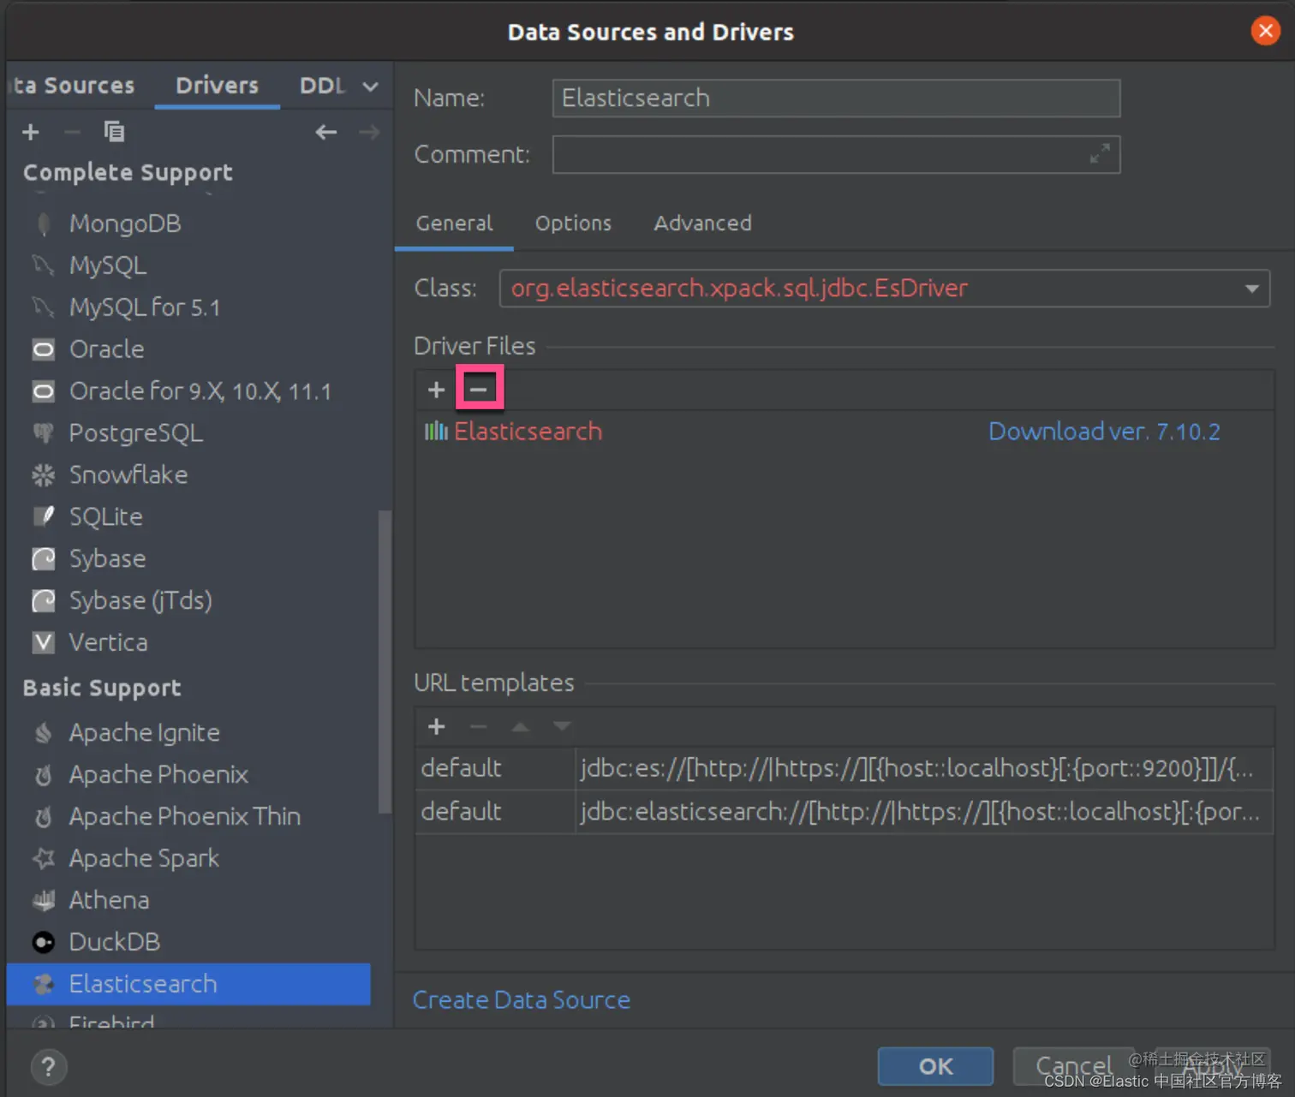Click the Download ver. 7.10.2 link
The width and height of the screenshot is (1295, 1097).
[x=1104, y=431]
